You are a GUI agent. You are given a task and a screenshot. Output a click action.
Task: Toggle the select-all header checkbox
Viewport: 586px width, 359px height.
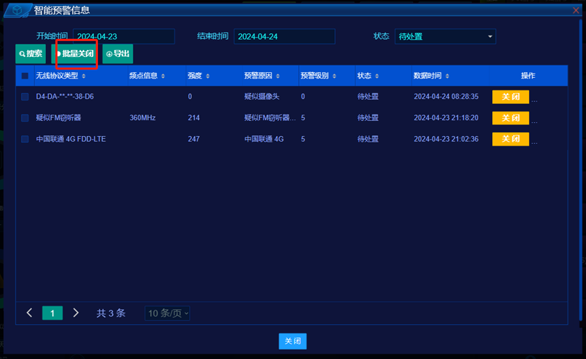(x=25, y=76)
